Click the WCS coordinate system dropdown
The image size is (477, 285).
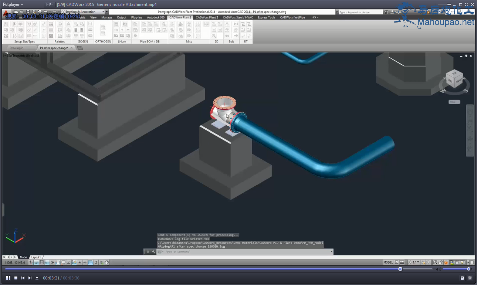click(454, 102)
